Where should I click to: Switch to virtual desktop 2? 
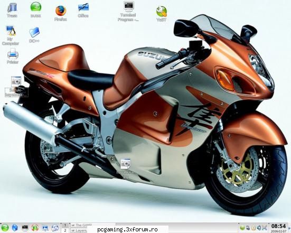click(65, 230)
